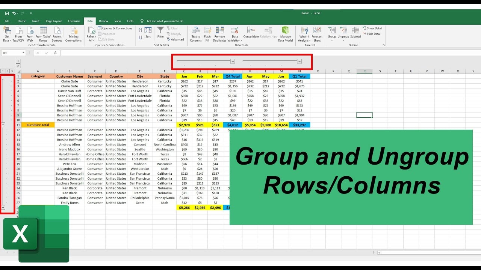Click the Advanced filter button

(175, 39)
